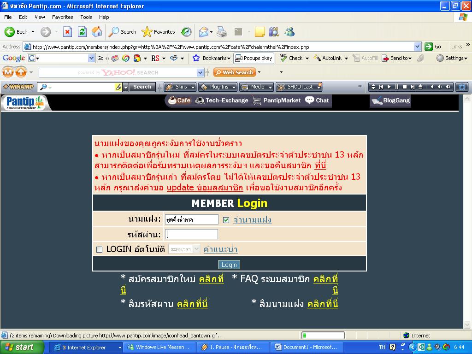Open Messenger people icon in toolbar
The image size is (472, 354).
[289, 32]
